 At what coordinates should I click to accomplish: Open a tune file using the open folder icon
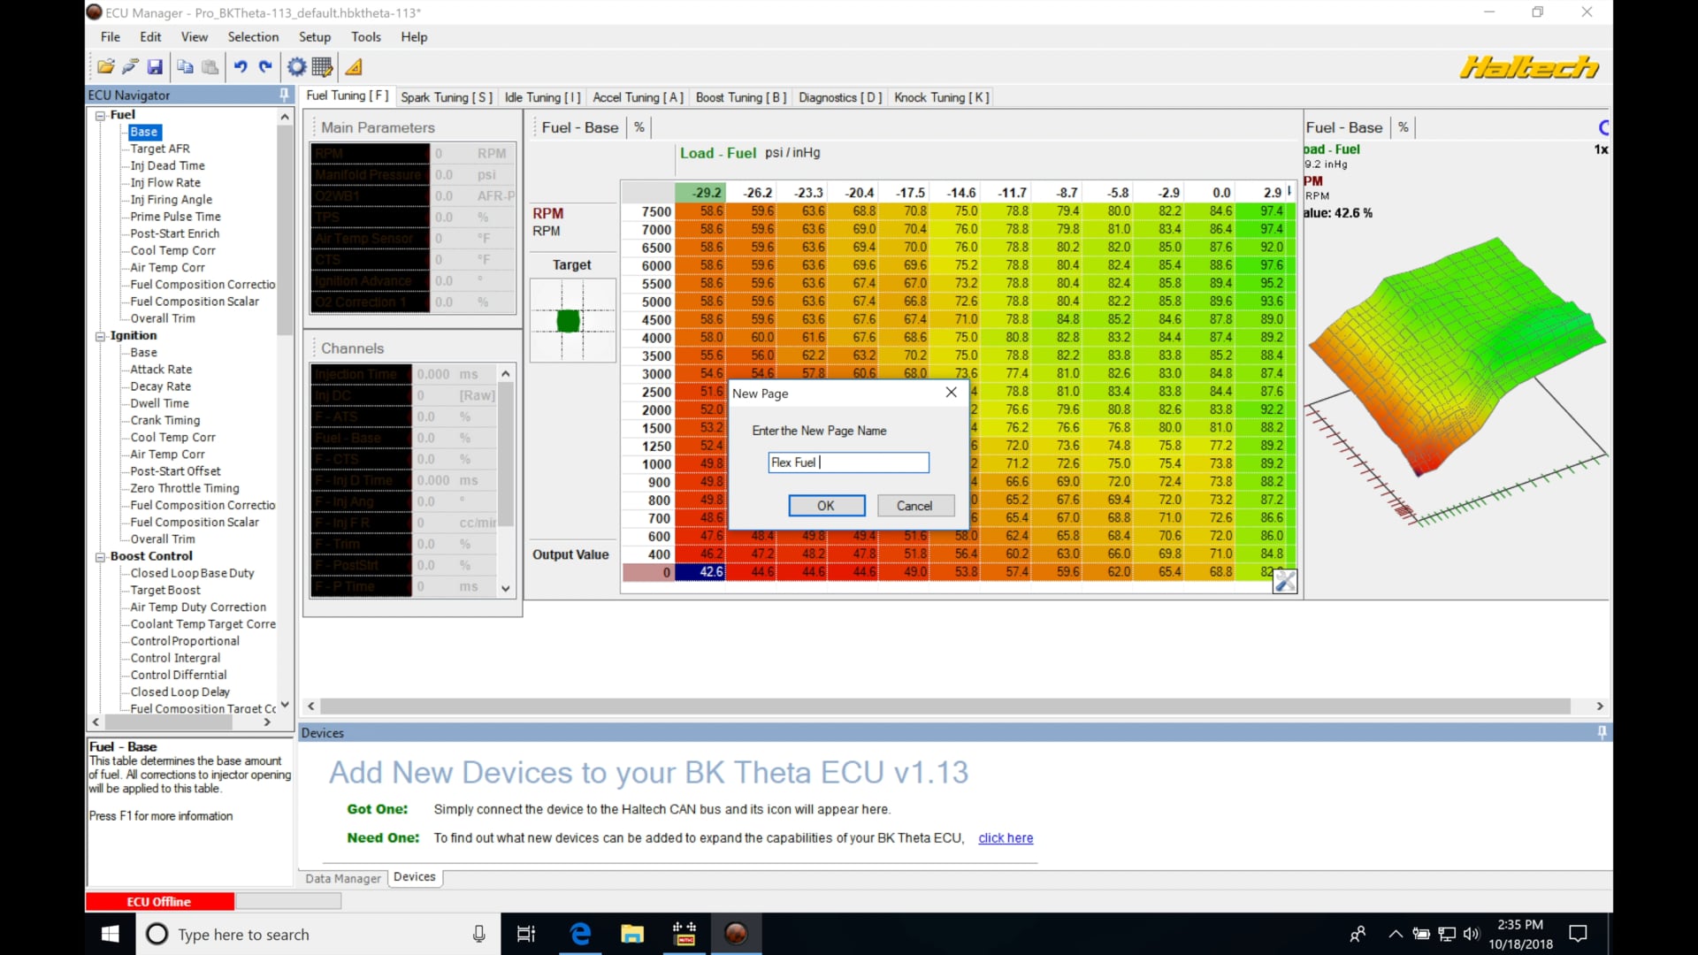pos(105,66)
